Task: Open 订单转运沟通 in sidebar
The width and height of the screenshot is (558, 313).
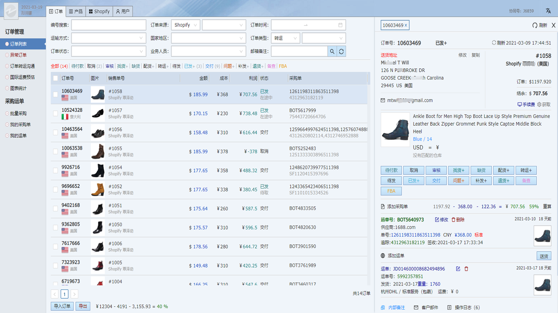Action: pos(22,66)
